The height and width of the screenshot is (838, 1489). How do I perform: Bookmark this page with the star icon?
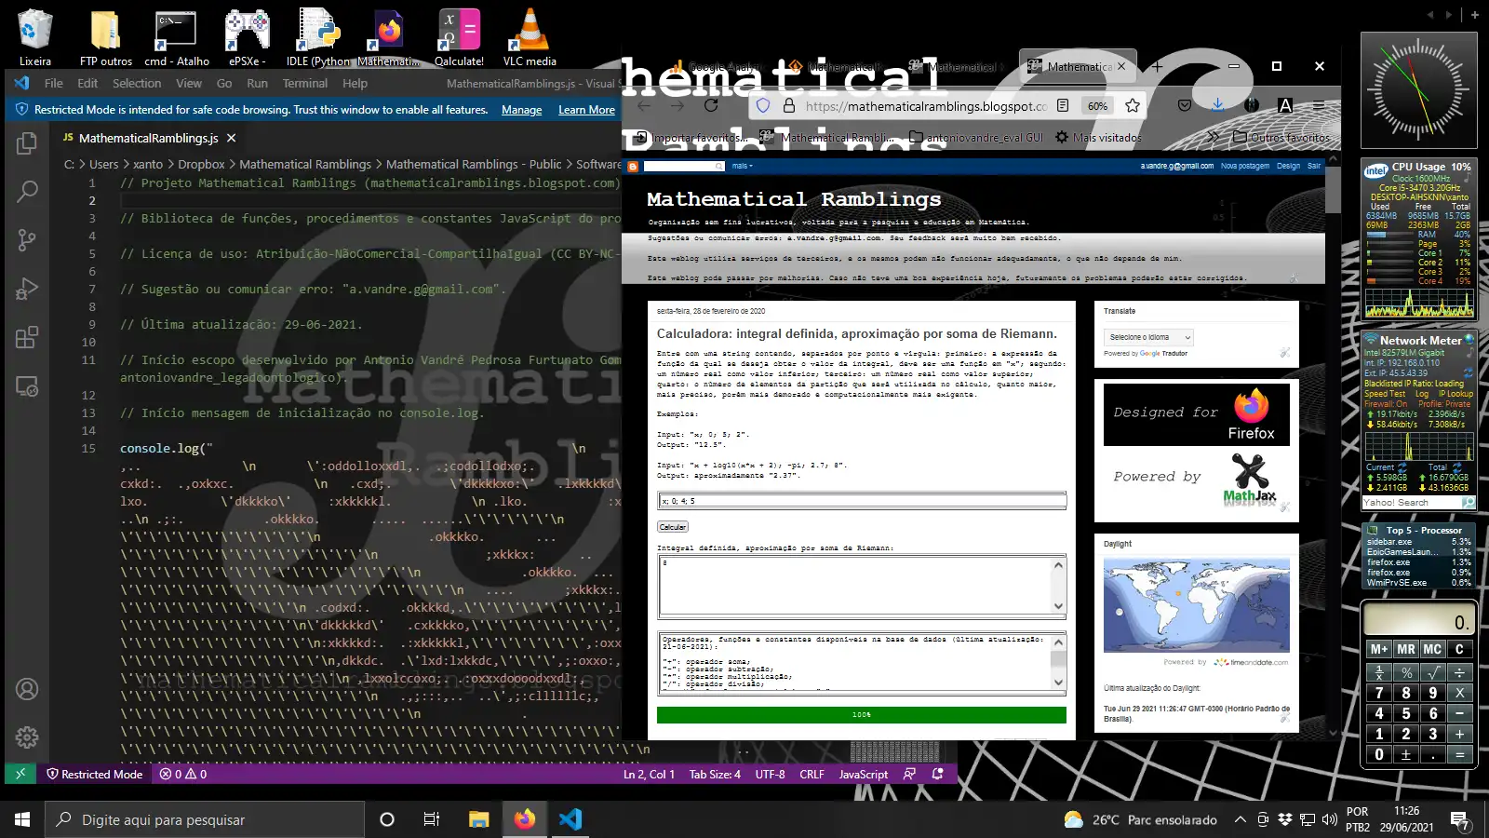[1133, 106]
